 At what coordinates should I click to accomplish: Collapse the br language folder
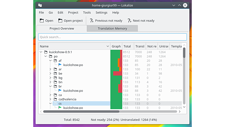(x=51, y=86)
